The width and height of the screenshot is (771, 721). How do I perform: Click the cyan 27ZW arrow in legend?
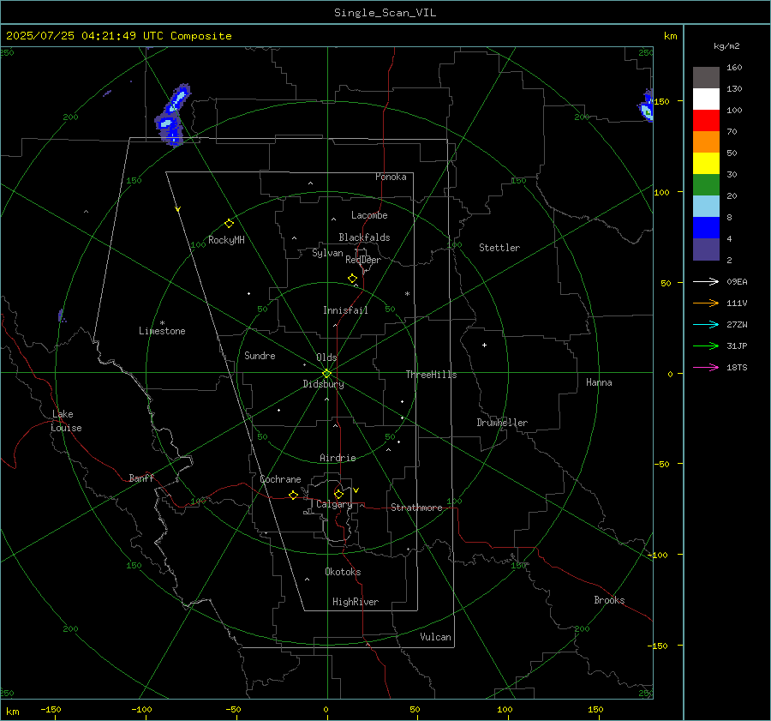pyautogui.click(x=706, y=324)
